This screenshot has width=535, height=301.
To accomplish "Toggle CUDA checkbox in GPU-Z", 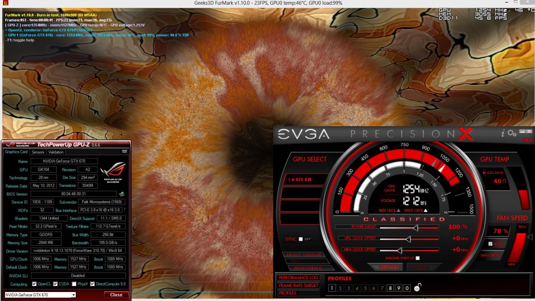I will click(55, 284).
